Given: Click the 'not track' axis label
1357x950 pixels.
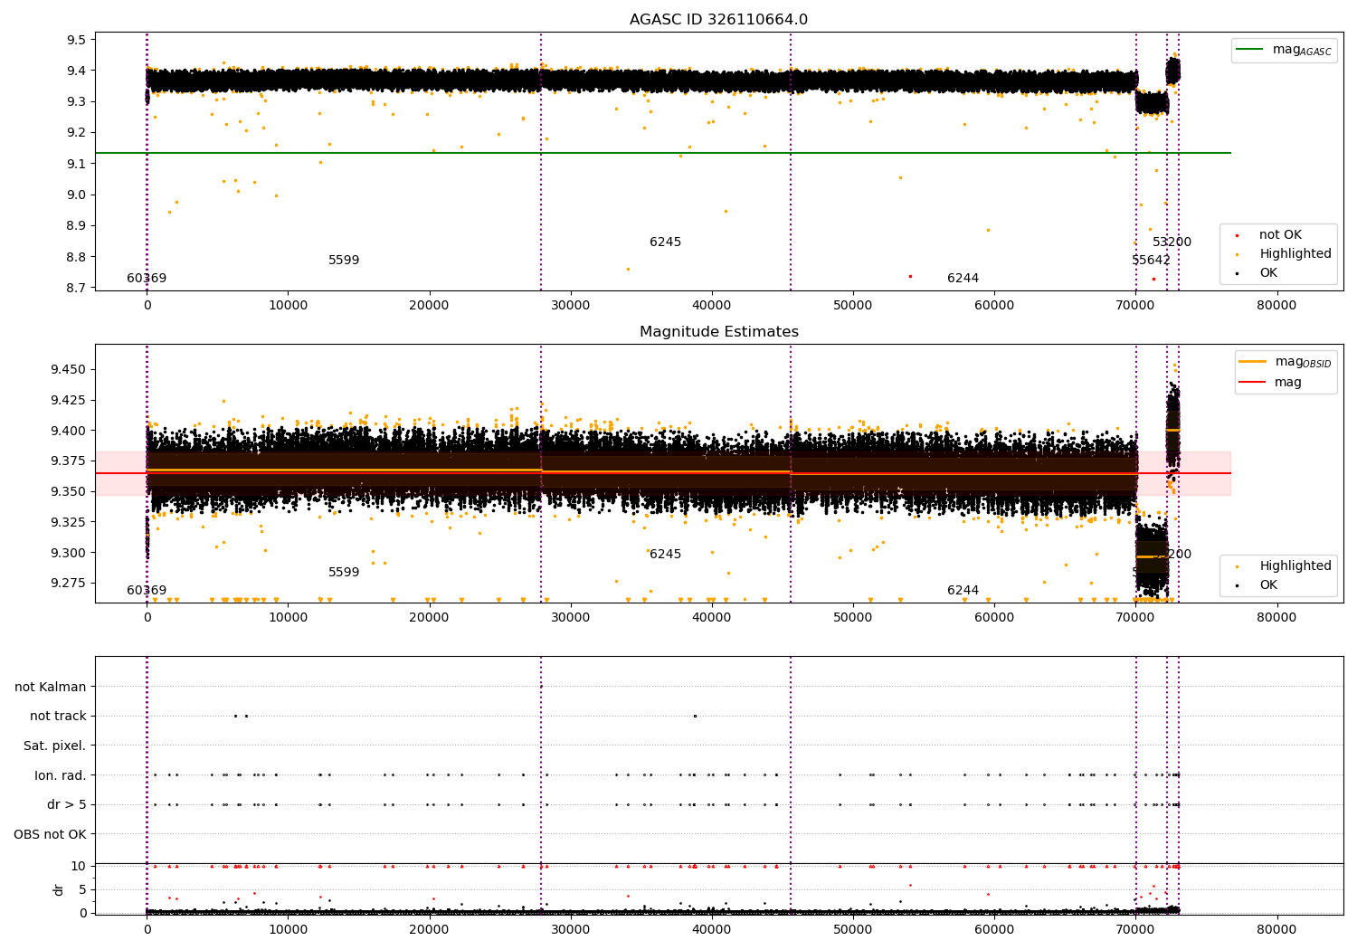Looking at the screenshot, I should tap(58, 717).
